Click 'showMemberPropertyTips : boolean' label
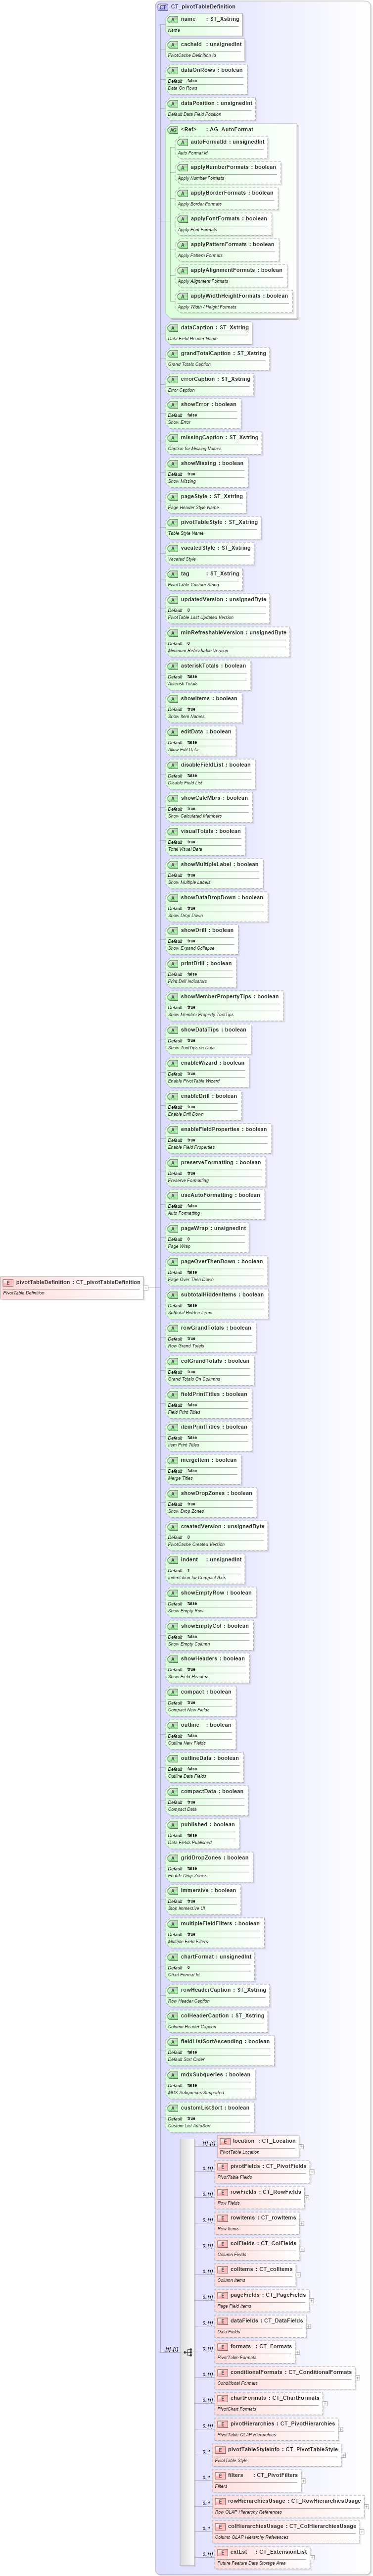 [x=230, y=996]
